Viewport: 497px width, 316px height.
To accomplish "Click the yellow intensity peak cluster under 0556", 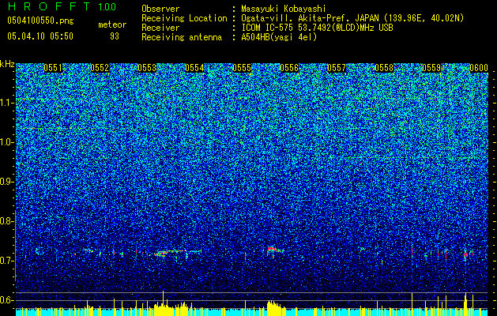I will (276, 308).
